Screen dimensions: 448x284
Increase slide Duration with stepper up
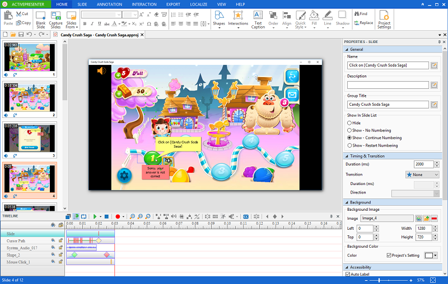pos(437,163)
